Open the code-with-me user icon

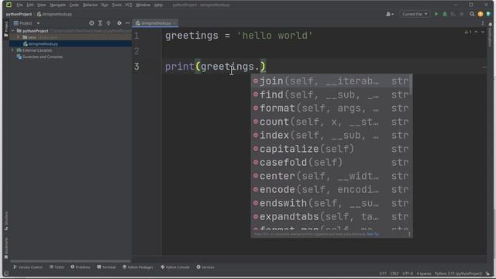coord(390,14)
